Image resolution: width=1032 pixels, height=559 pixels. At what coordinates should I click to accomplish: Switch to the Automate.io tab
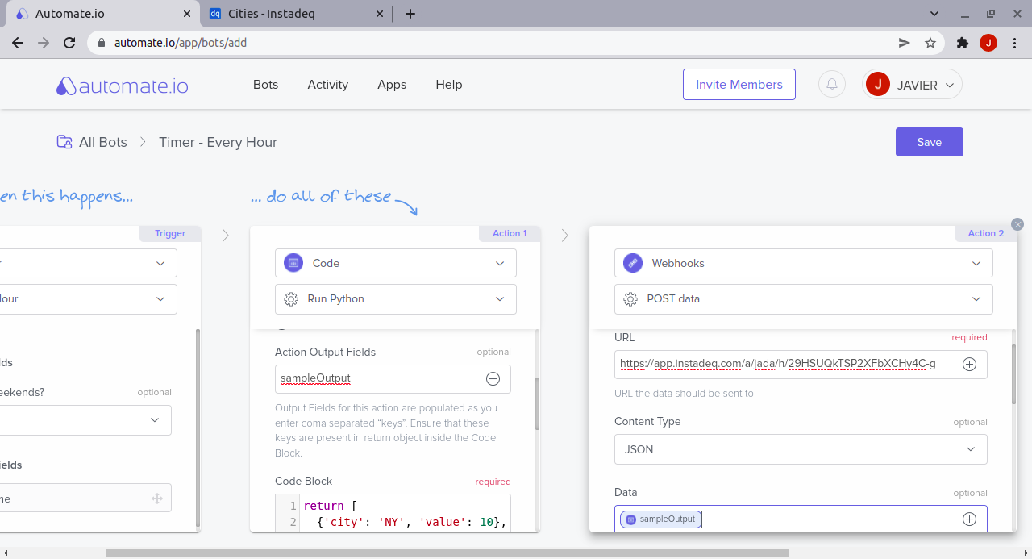[x=102, y=14]
